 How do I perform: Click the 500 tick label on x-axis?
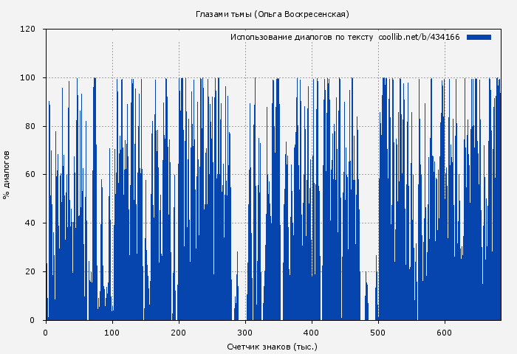[378, 332]
